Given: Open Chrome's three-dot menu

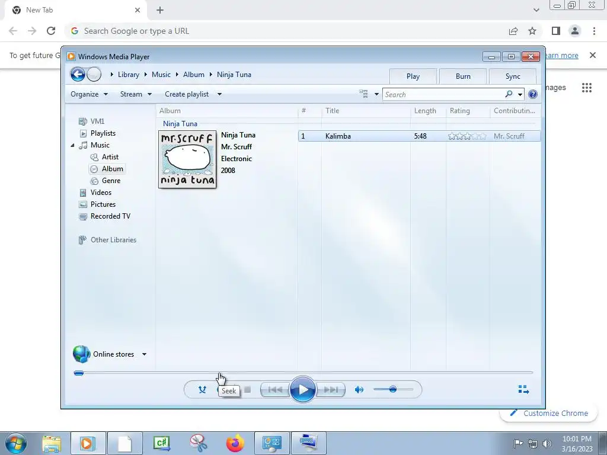Looking at the screenshot, I should 594,31.
